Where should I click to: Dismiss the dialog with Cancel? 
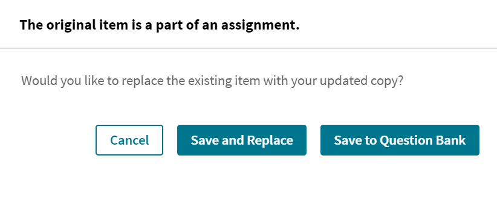129,140
